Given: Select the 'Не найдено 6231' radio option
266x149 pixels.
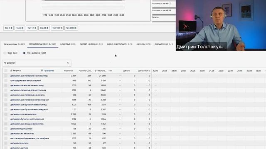Looking at the screenshot, I should tap(24, 53).
